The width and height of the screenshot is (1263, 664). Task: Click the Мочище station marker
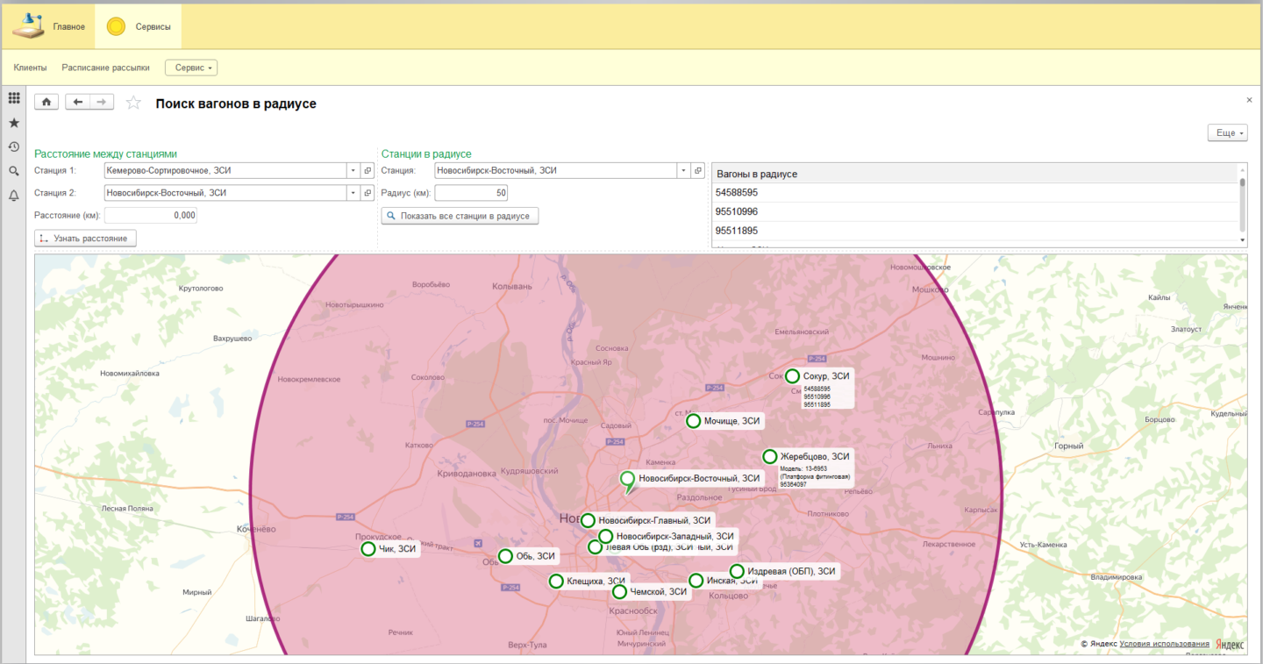point(693,421)
